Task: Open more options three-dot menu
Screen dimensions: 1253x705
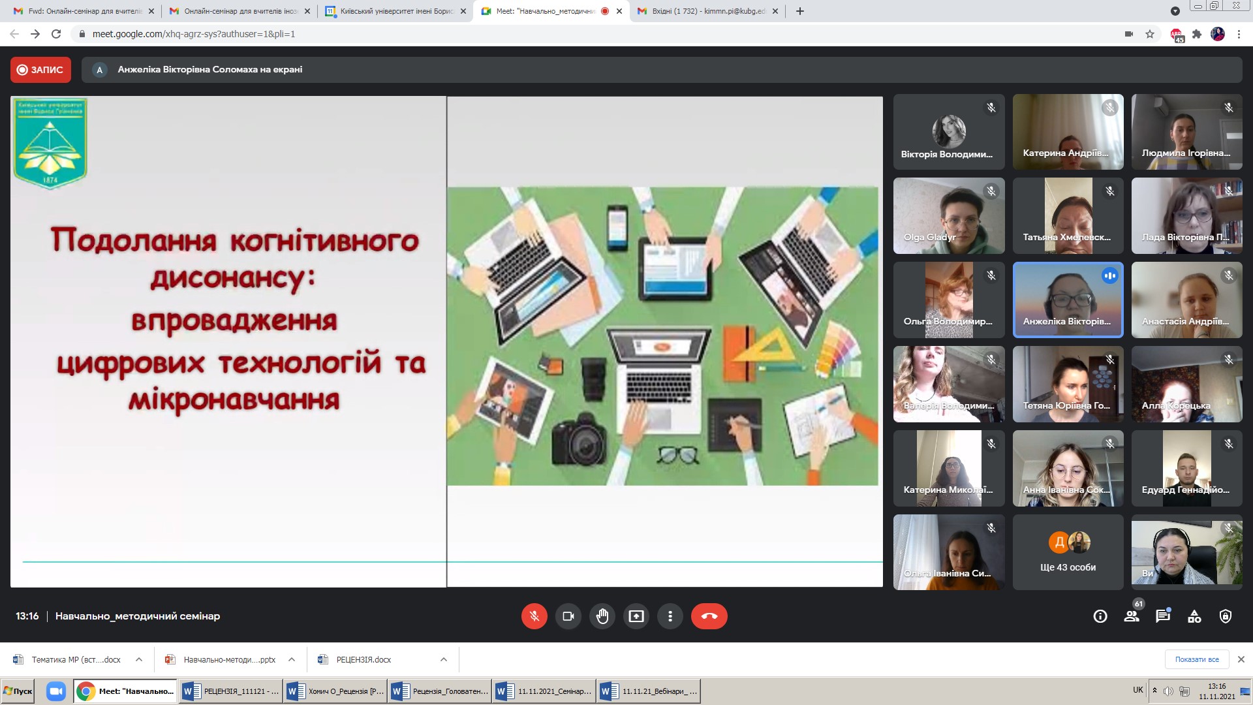Action: (670, 616)
